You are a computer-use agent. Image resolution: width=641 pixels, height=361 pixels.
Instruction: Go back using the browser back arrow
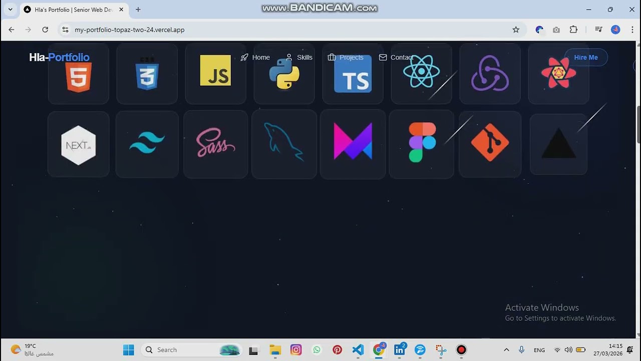(12, 30)
